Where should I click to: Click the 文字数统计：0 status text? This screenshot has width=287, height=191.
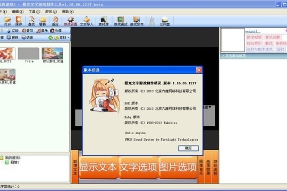pyautogui.click(x=10, y=187)
